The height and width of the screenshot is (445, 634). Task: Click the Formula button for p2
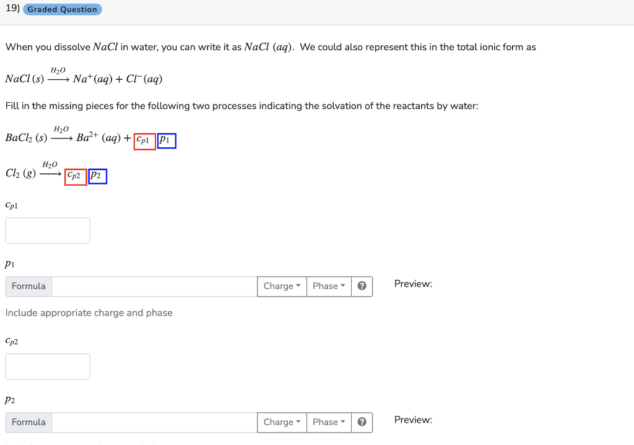pos(28,422)
